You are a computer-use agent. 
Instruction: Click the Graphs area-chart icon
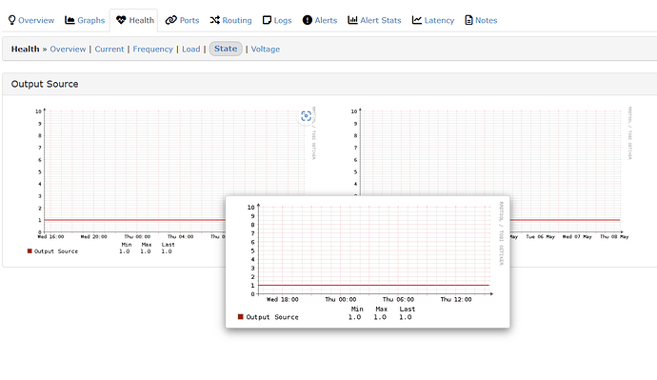[70, 20]
